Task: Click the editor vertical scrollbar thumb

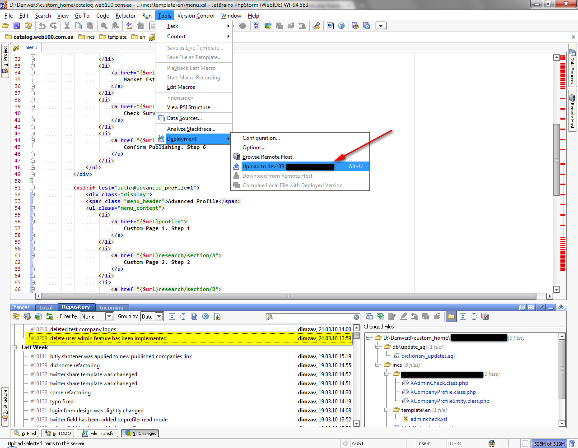Action: pos(556,159)
